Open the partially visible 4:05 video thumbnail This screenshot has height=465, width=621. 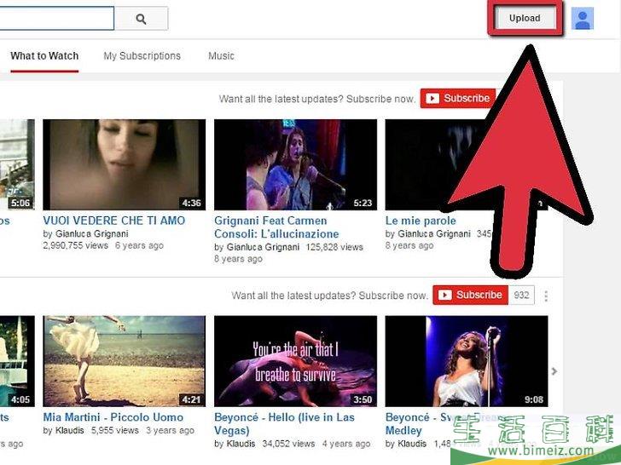[17, 361]
